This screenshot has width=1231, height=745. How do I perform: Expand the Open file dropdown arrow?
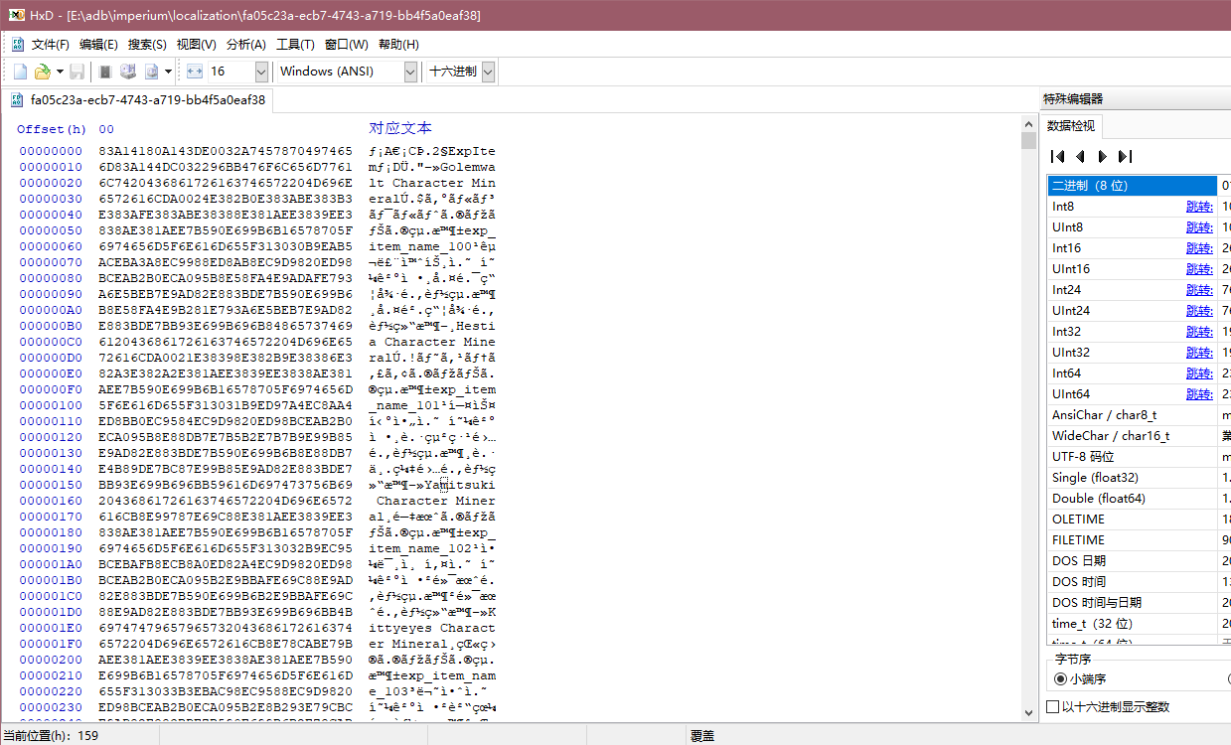[60, 72]
